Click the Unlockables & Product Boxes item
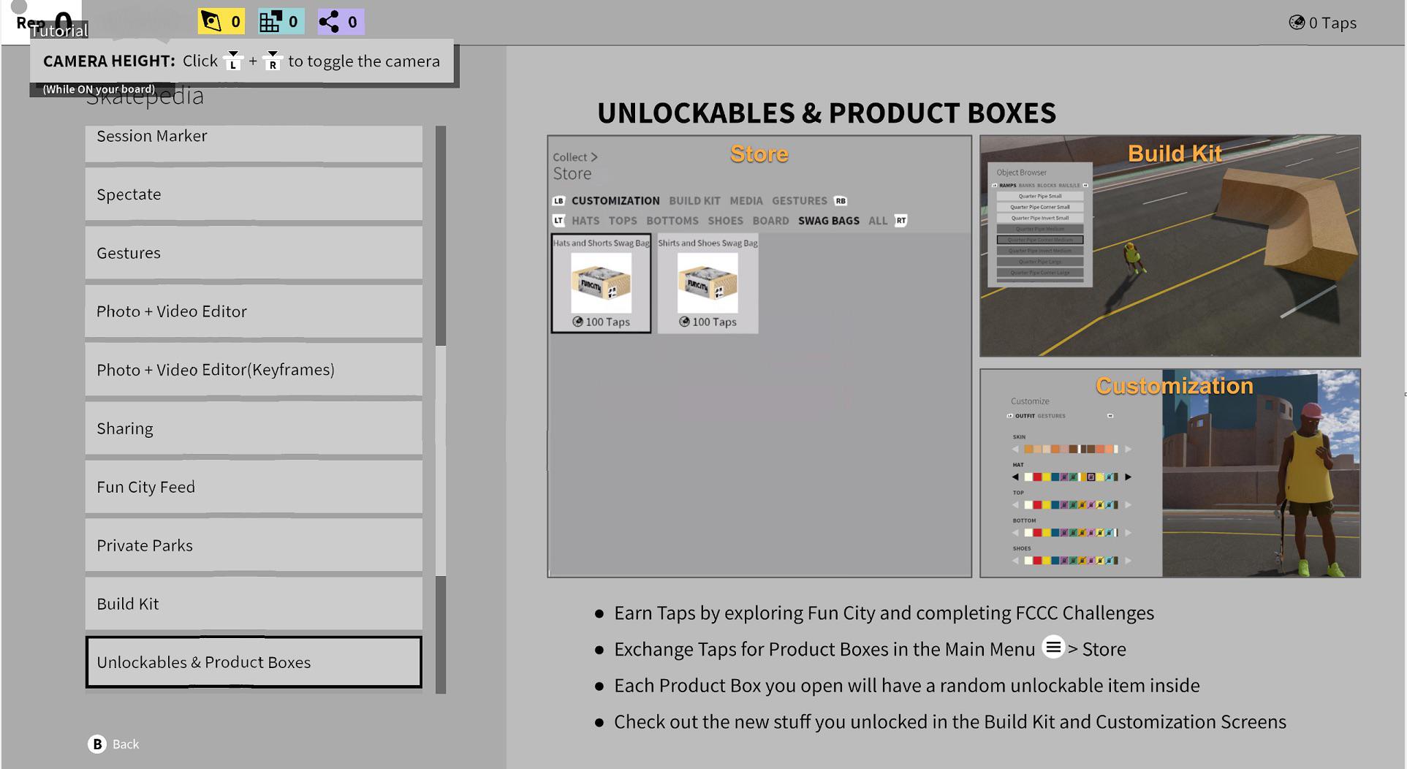Viewport: 1407px width, 769px height. [254, 662]
